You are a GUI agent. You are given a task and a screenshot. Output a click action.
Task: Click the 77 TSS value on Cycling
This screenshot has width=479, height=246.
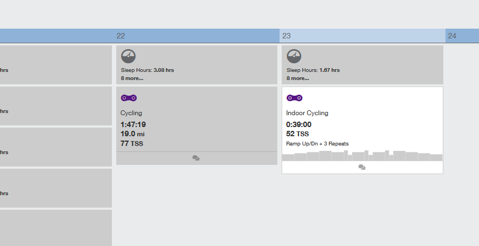coord(132,143)
